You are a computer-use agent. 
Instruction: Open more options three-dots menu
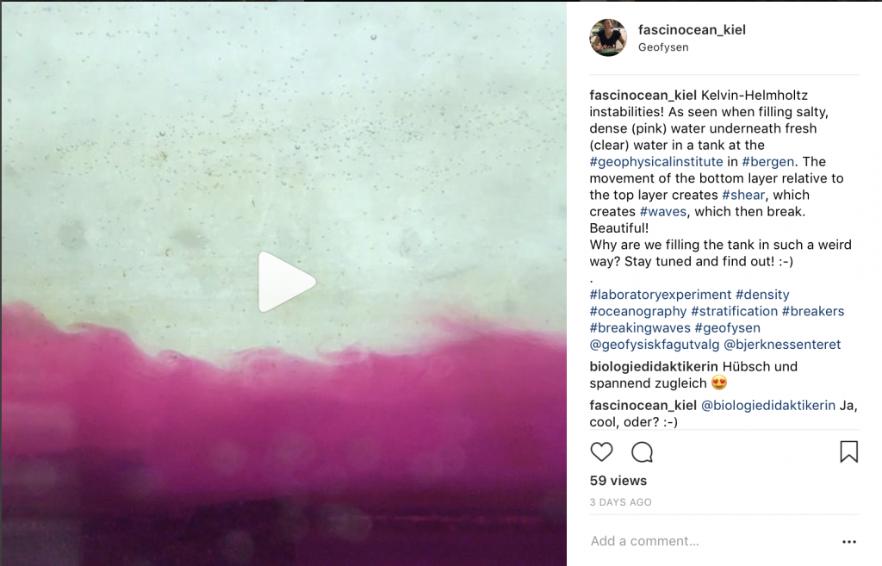(848, 542)
